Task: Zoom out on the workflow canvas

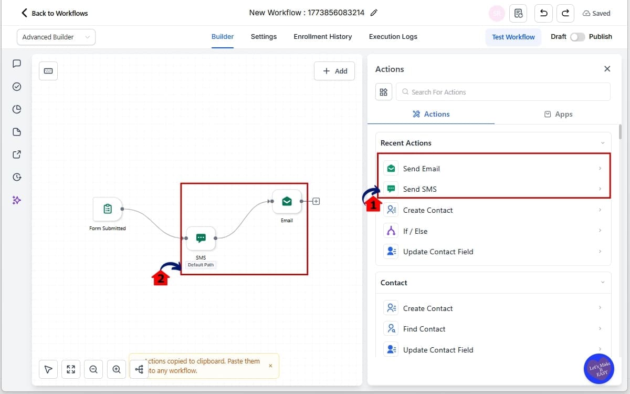Action: tap(93, 369)
